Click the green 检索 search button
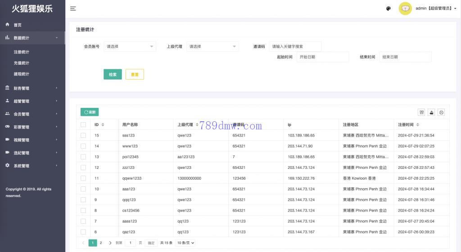The width and height of the screenshot is (461, 252). pyautogui.click(x=113, y=75)
